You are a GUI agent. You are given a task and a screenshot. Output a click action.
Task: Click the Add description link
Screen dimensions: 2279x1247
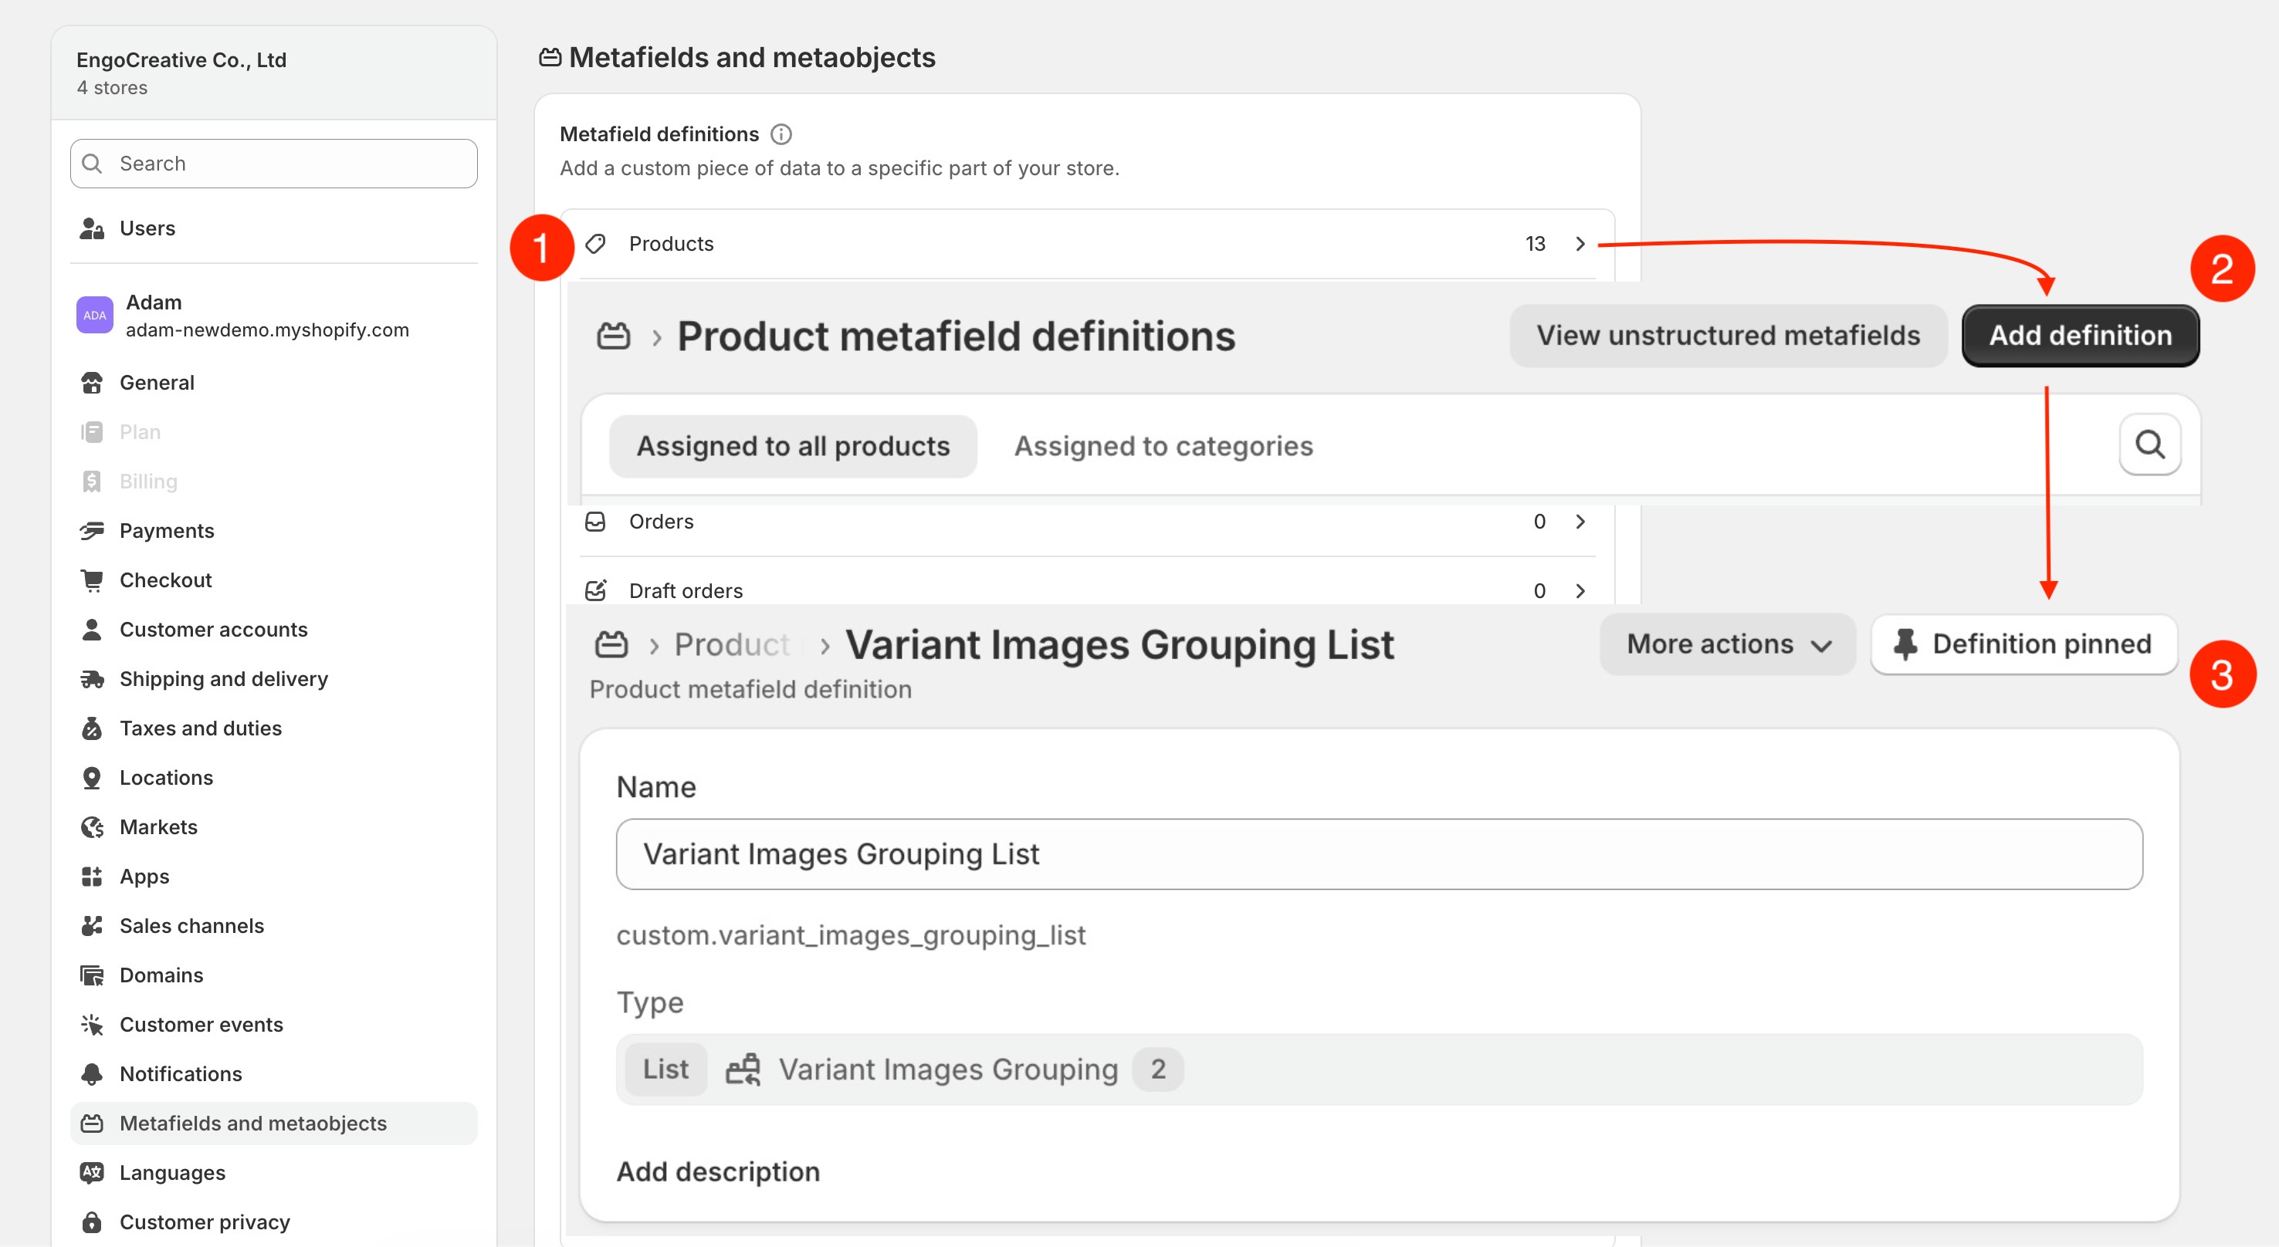(719, 1172)
